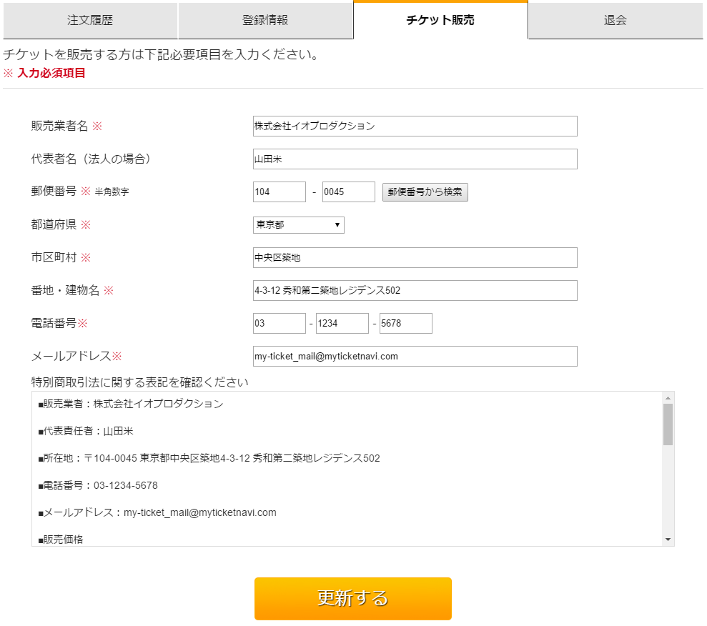
Task: Click the phone area code field 03
Action: 280,324
